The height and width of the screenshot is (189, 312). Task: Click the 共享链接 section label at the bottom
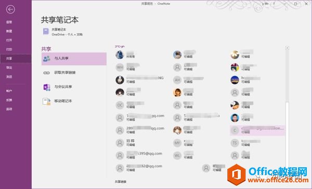(x=121, y=182)
